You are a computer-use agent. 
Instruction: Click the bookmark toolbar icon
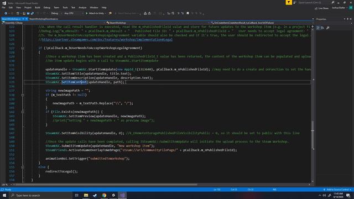[188, 13]
